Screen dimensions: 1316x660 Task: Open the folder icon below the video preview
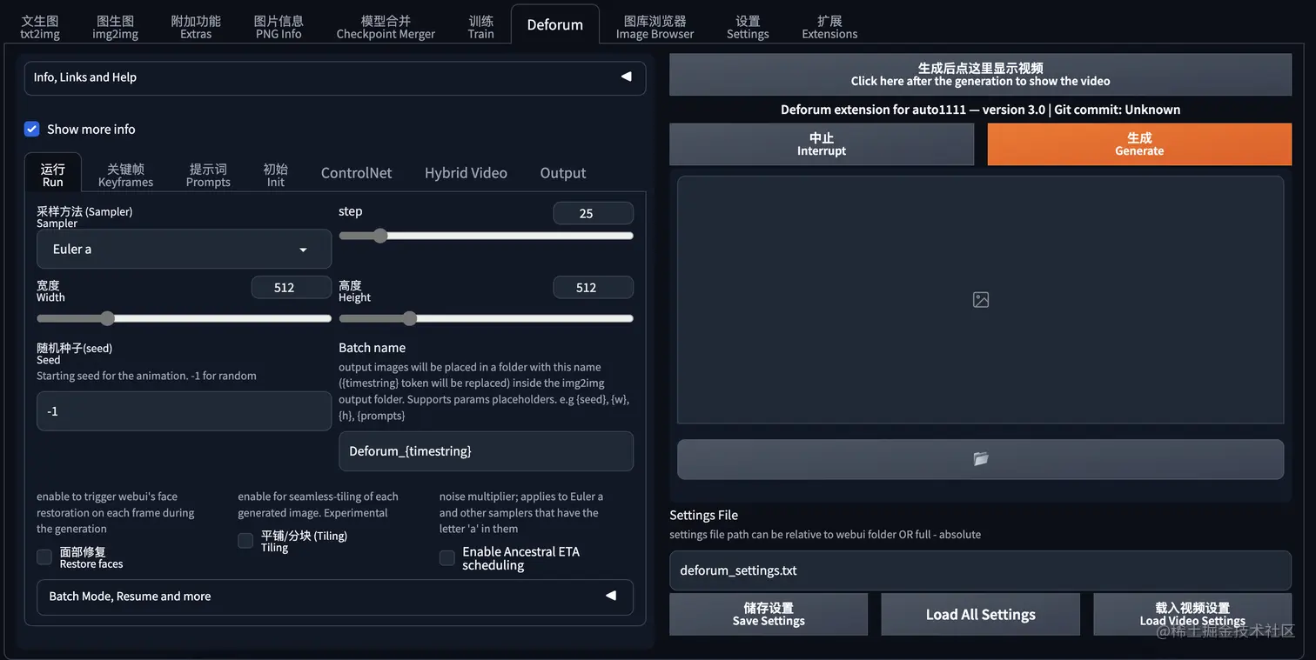pyautogui.click(x=980, y=459)
